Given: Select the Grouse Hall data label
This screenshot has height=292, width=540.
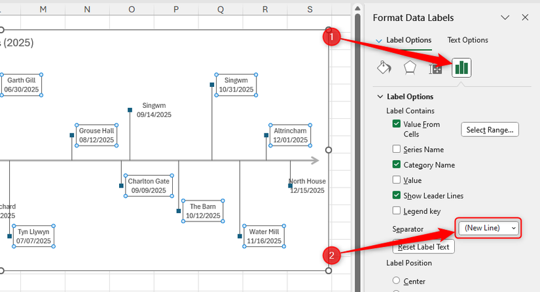Looking at the screenshot, I should click(96, 135).
